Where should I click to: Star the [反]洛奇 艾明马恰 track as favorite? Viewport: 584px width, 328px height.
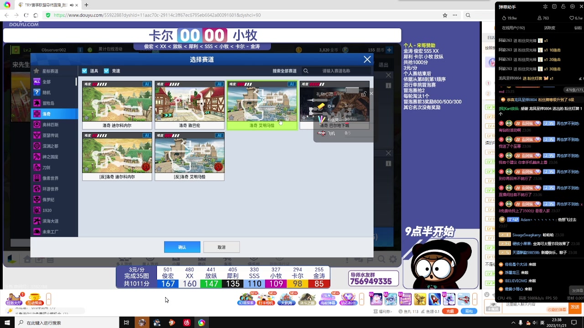click(159, 169)
